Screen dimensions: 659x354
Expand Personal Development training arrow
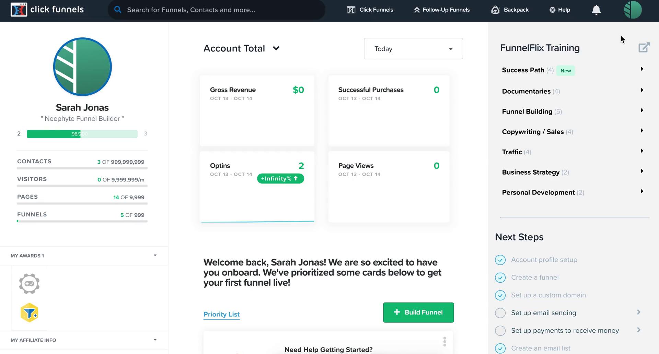(x=641, y=191)
